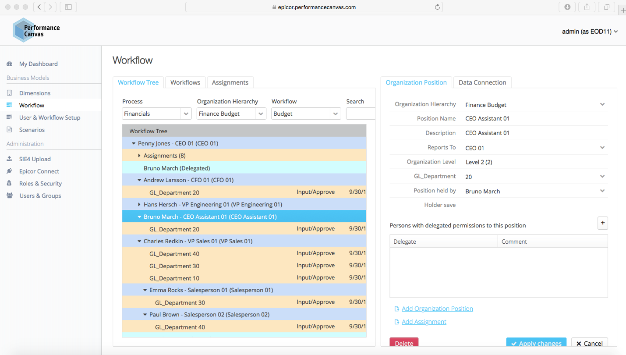
Task: Select the Epicor Connect plug icon
Action: click(x=10, y=171)
